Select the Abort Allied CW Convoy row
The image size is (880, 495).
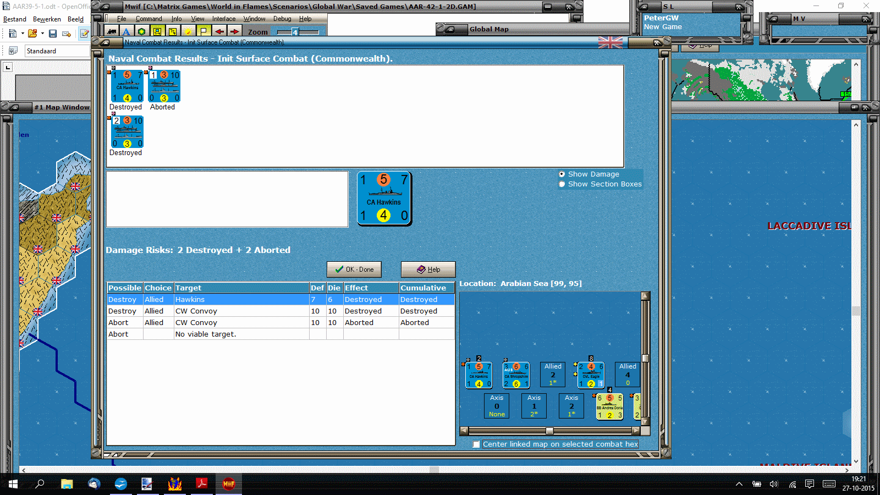coord(280,323)
